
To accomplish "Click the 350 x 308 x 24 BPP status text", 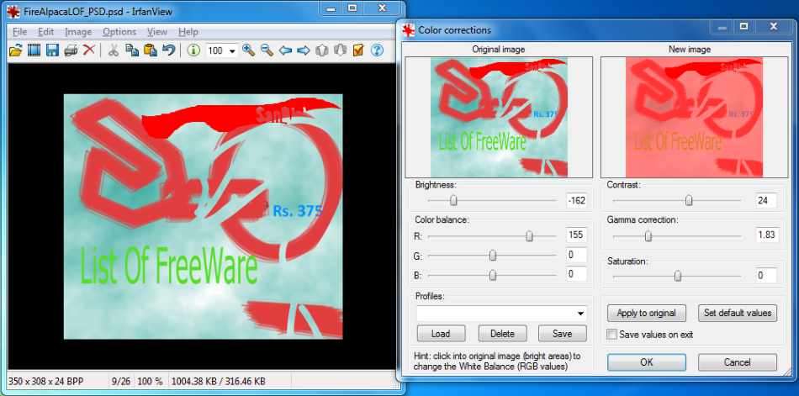I will [x=46, y=381].
